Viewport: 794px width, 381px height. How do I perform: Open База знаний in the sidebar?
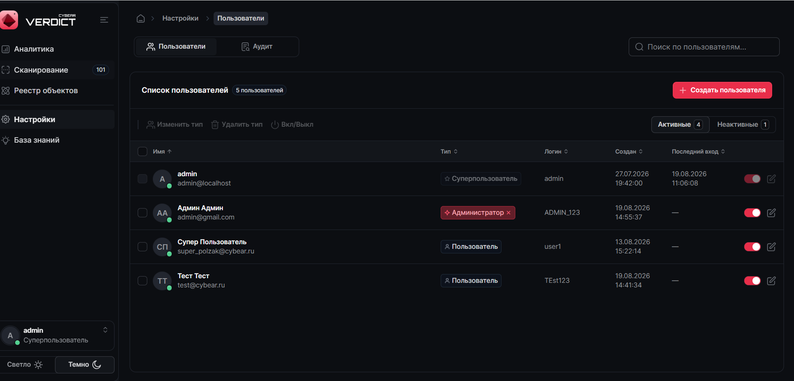(x=57, y=140)
